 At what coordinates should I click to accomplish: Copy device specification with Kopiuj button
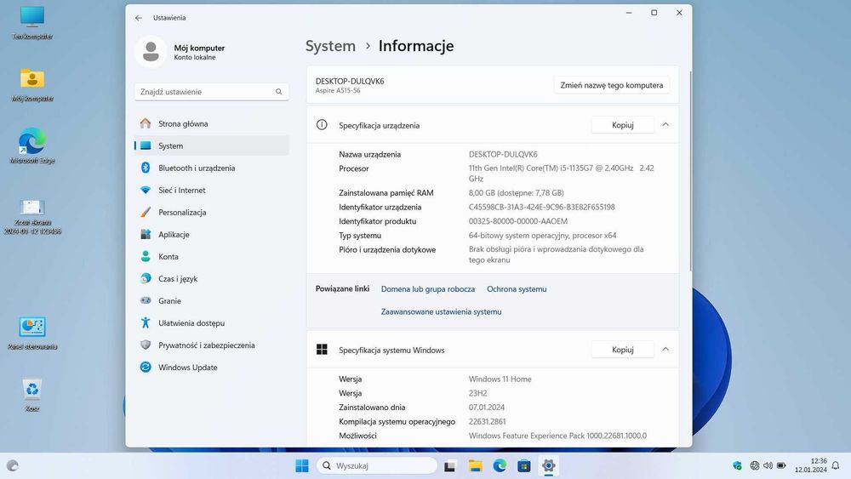(x=623, y=125)
